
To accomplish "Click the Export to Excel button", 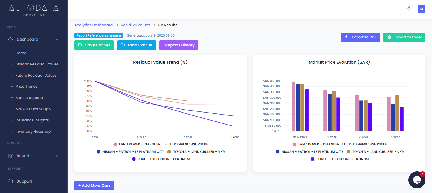I will pos(404,37).
